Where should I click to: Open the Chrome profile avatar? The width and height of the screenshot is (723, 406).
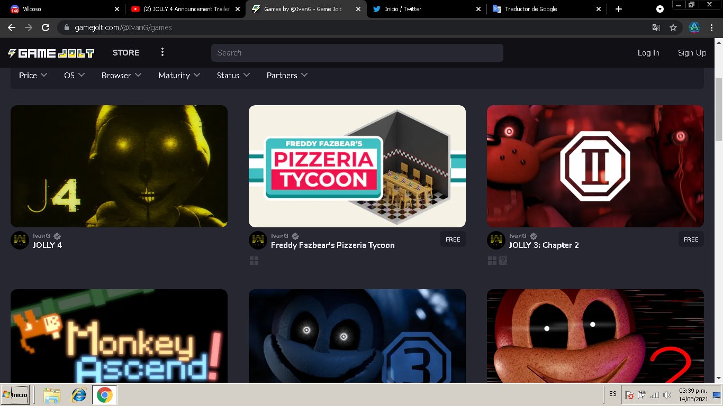(x=694, y=27)
